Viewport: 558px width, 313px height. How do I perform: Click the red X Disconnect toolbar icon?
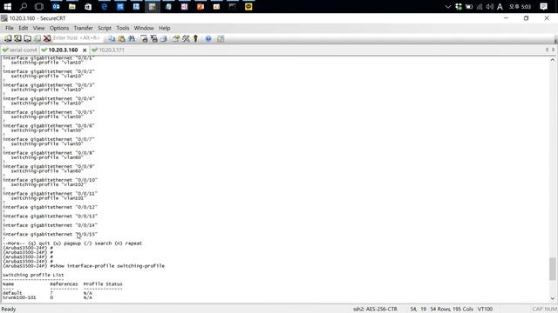coord(47,38)
